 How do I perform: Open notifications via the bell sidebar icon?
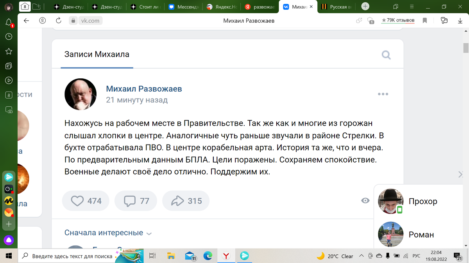[8, 22]
